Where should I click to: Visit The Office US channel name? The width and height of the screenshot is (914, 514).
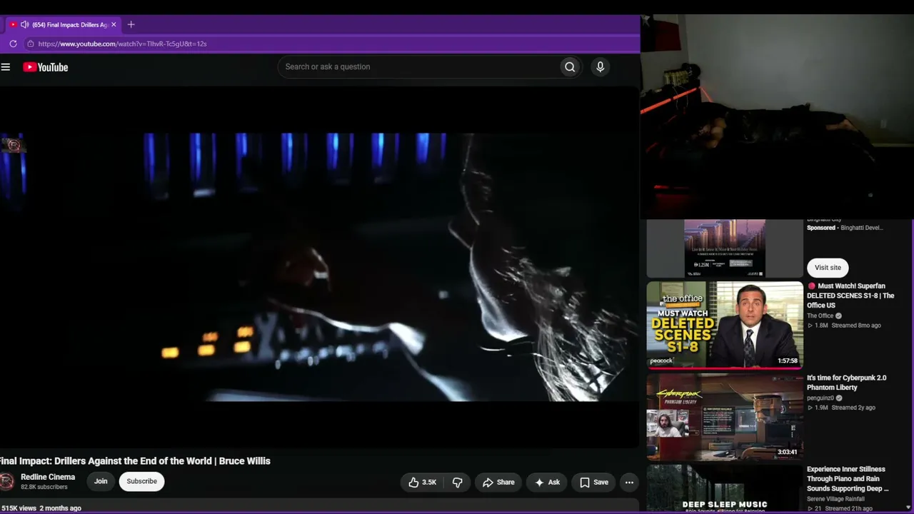click(820, 316)
